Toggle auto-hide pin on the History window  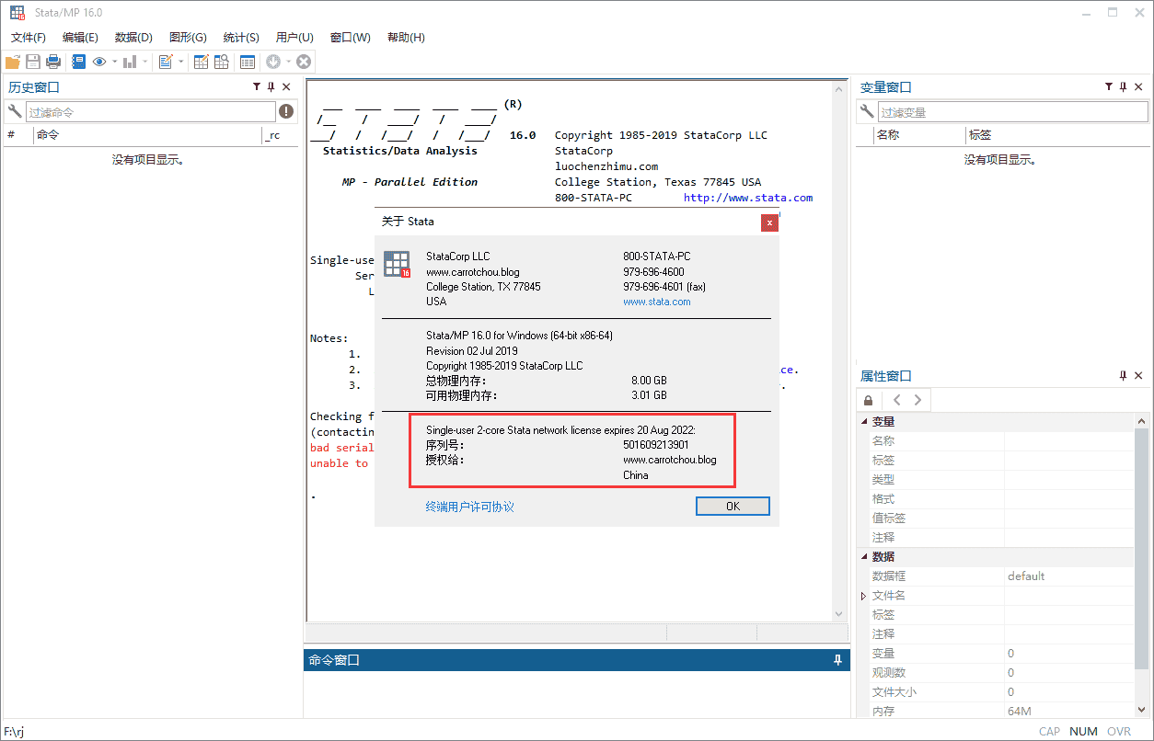271,85
